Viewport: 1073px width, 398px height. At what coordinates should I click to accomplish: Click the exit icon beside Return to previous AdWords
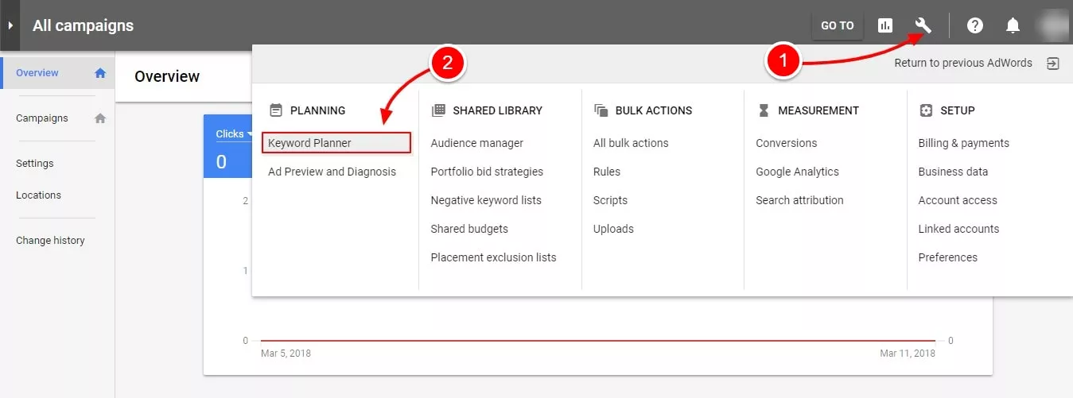1053,64
